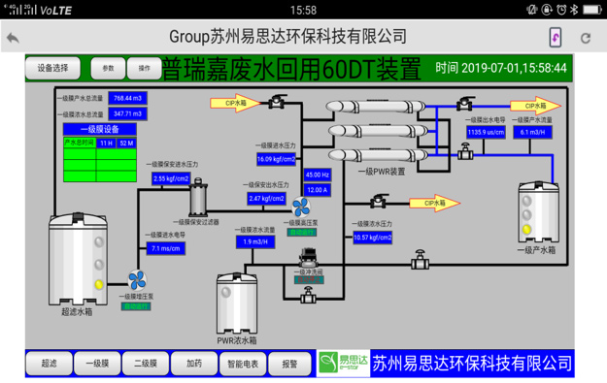Click the 一级膜高压泵 blue fan pump icon
This screenshot has width=607, height=383.
coord(301,207)
